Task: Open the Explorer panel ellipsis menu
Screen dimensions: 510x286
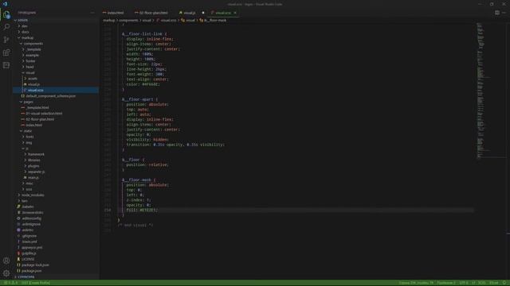Action: pyautogui.click(x=92, y=13)
